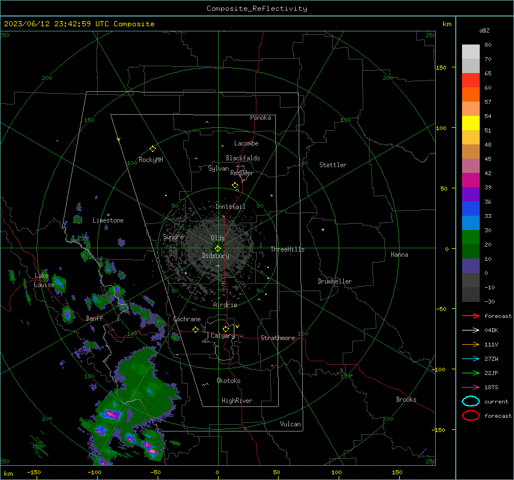Click the Vulcan label
The height and width of the screenshot is (480, 514).
point(291,424)
